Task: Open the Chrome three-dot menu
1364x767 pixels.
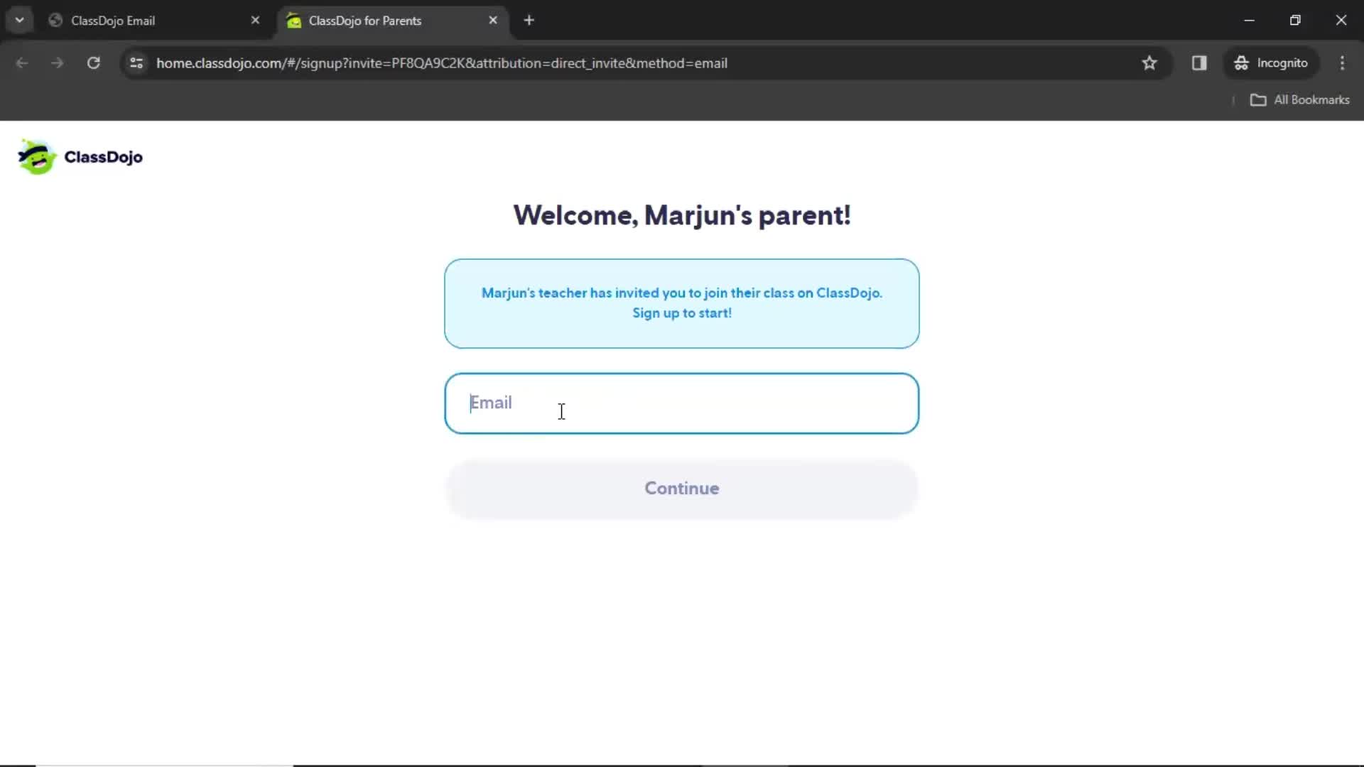Action: 1342,63
